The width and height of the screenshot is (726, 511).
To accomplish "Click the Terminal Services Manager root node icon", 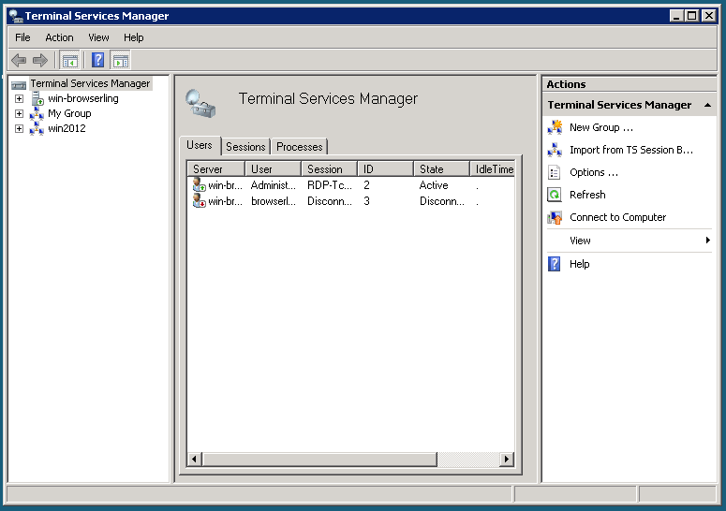I will tap(19, 84).
